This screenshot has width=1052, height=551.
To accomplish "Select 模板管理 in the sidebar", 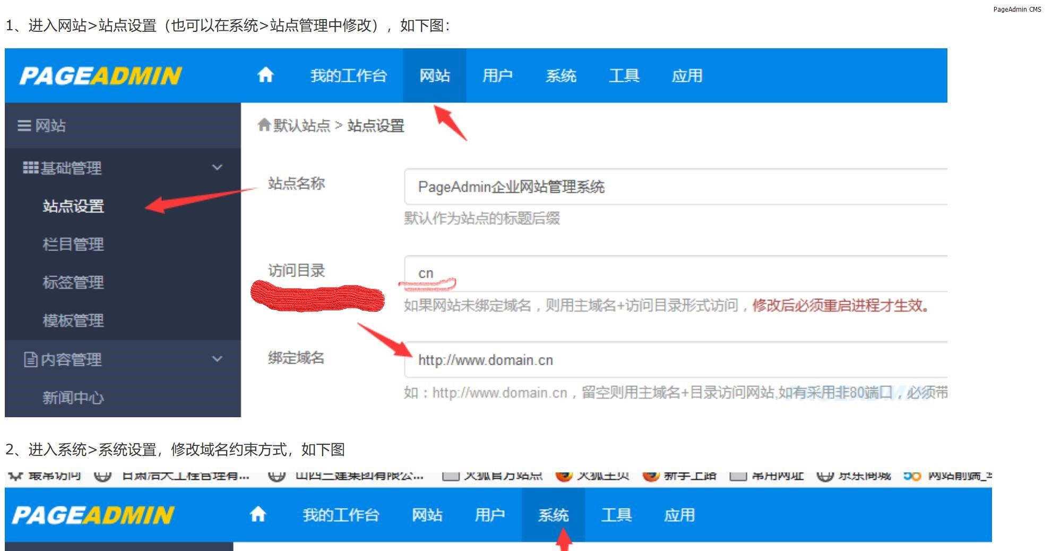I will click(73, 321).
